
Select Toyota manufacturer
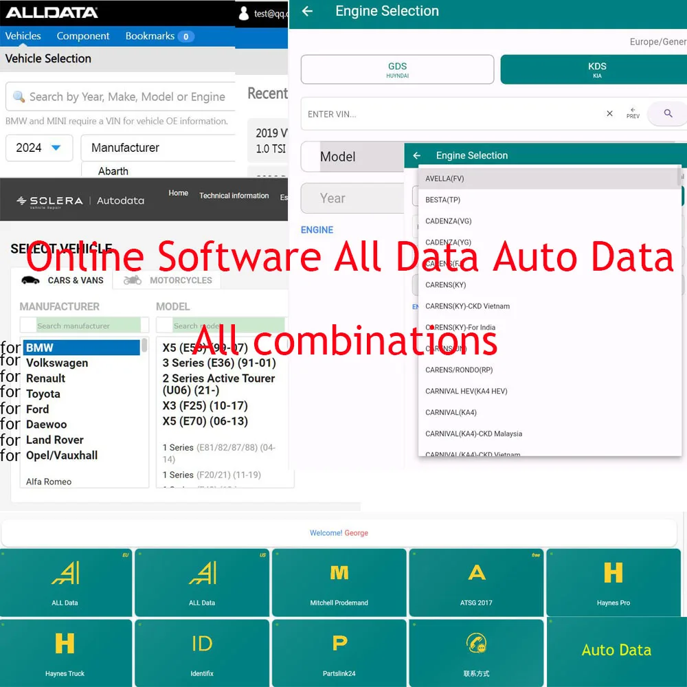pos(43,394)
